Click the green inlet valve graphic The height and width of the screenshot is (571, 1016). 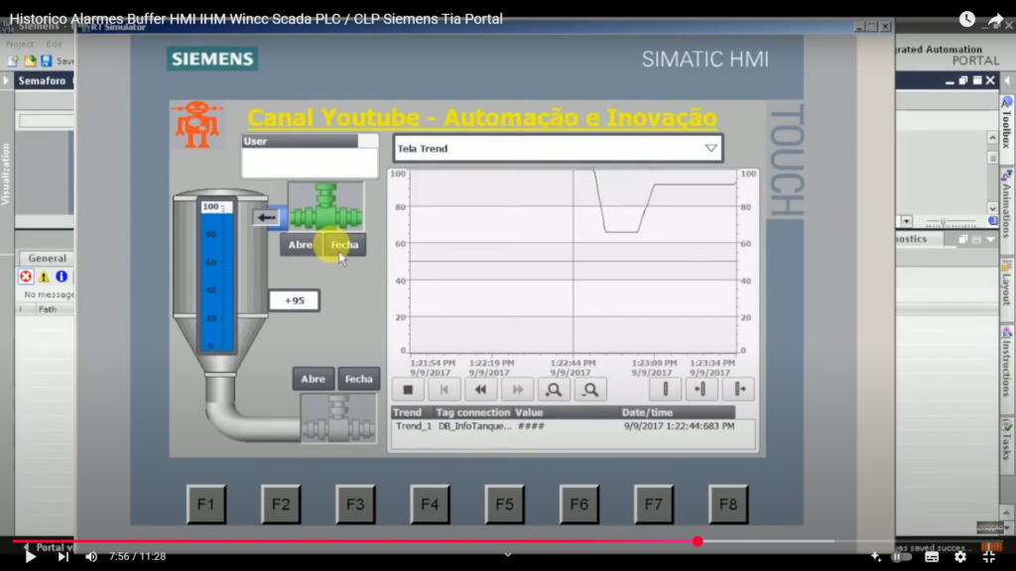[325, 206]
